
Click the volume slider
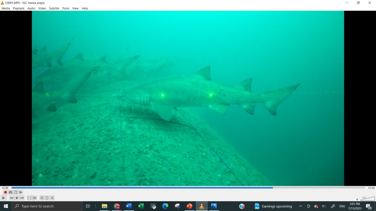click(x=367, y=199)
